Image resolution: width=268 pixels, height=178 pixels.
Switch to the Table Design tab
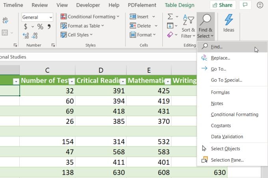[x=179, y=5]
